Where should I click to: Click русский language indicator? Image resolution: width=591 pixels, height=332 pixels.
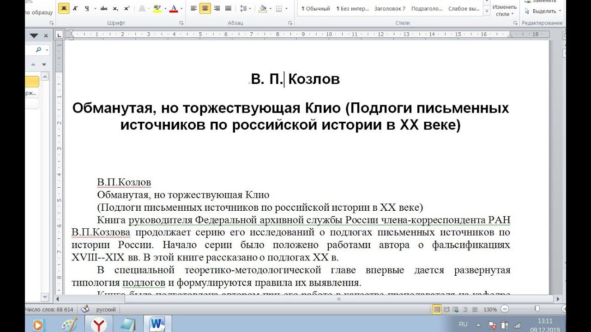point(106,309)
